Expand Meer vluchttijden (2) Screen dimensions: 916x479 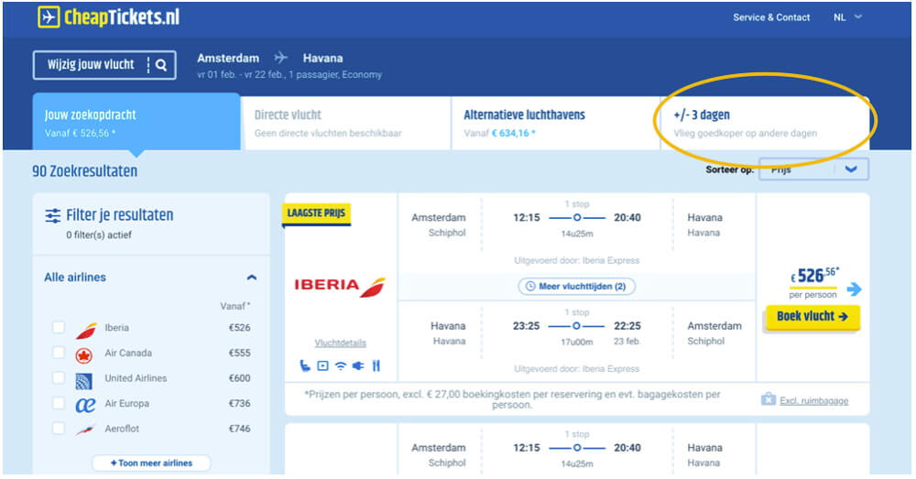pos(576,287)
